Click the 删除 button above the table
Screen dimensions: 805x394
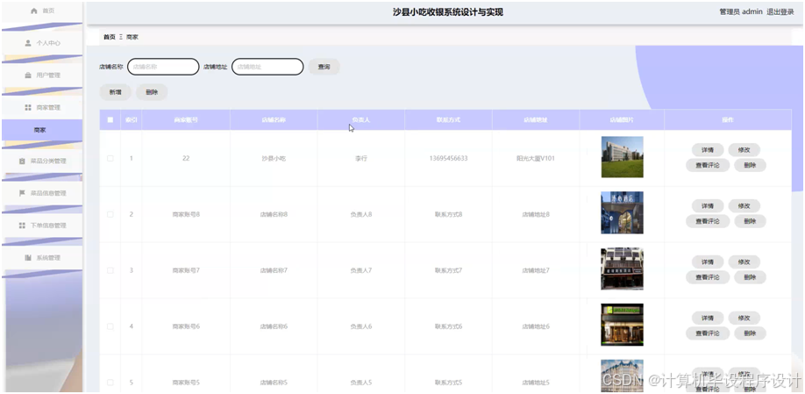pyautogui.click(x=152, y=92)
